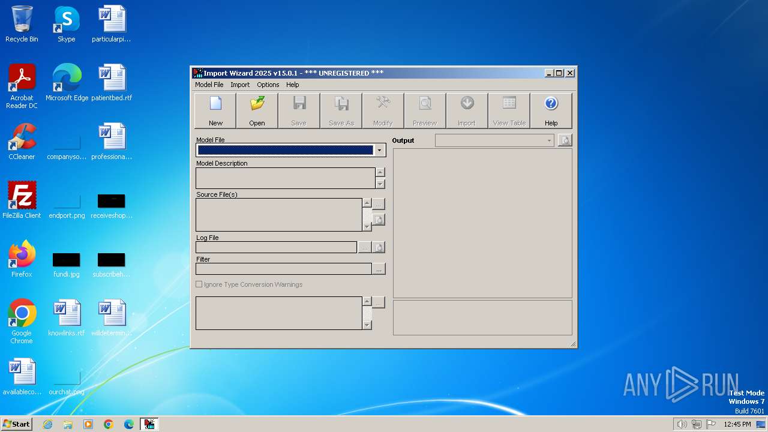Click the Save toolbar button
The height and width of the screenshot is (432, 768).
click(299, 110)
